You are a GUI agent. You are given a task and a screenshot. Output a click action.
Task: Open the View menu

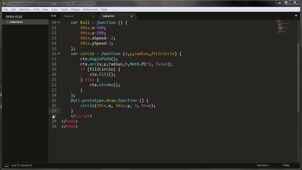45,9
